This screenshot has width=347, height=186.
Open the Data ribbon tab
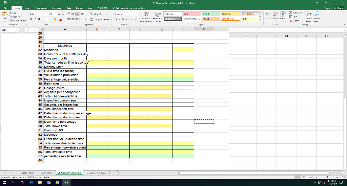tap(68, 8)
